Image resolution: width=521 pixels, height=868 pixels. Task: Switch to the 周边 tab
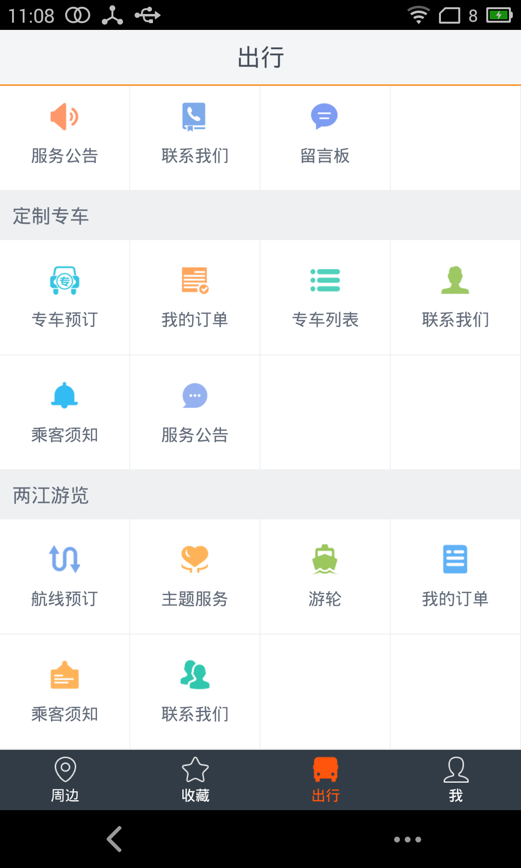(65, 780)
